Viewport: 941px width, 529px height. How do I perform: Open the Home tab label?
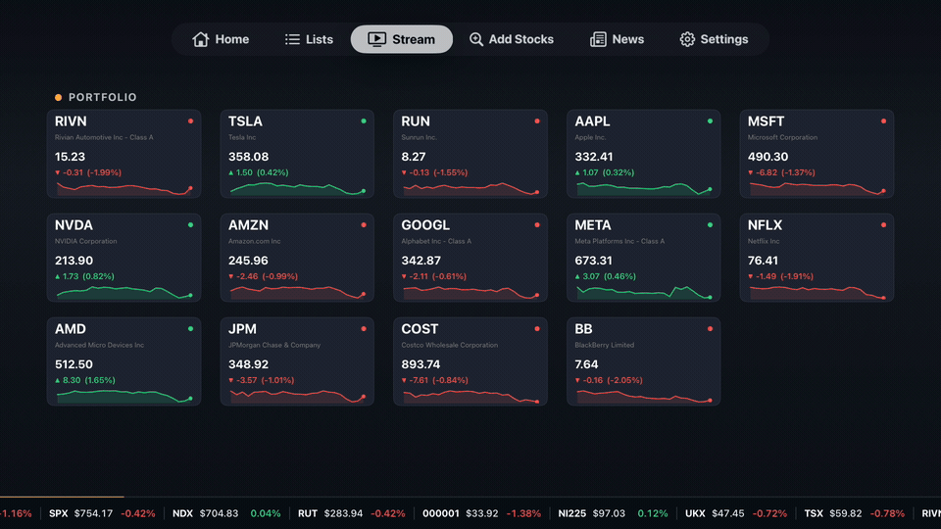tap(232, 39)
